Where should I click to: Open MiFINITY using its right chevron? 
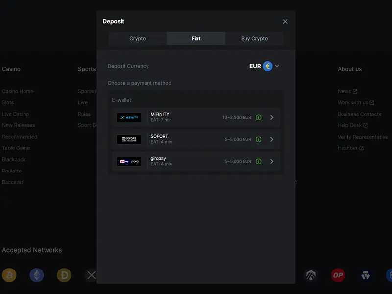272,117
